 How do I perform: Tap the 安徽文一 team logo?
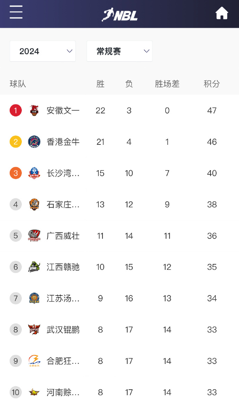point(34,110)
